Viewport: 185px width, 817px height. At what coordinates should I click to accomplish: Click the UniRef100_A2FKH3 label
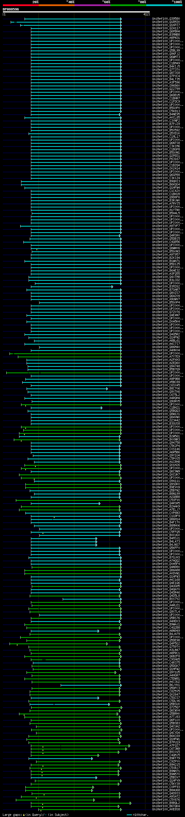166,360
